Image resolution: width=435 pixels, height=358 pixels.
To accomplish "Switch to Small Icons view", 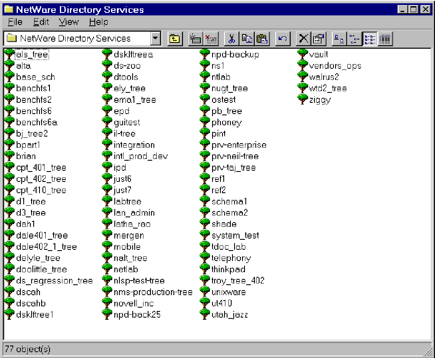I will (354, 39).
